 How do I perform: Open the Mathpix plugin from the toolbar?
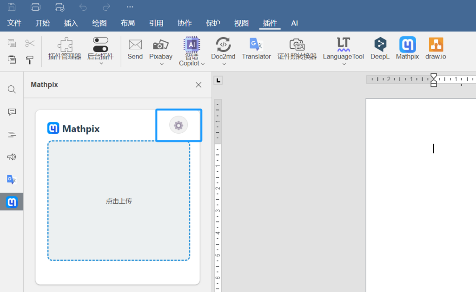[x=407, y=48]
